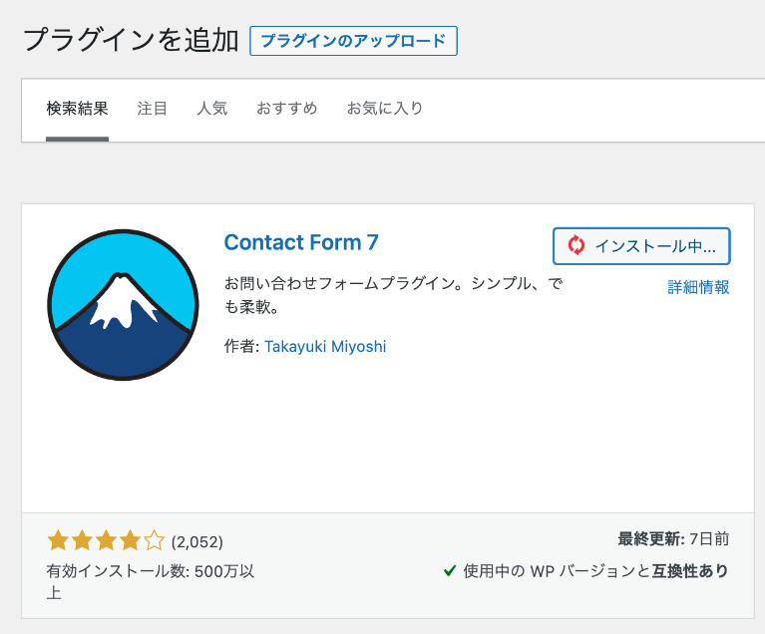
Task: Open the 詳細情報 link
Action: coord(698,287)
